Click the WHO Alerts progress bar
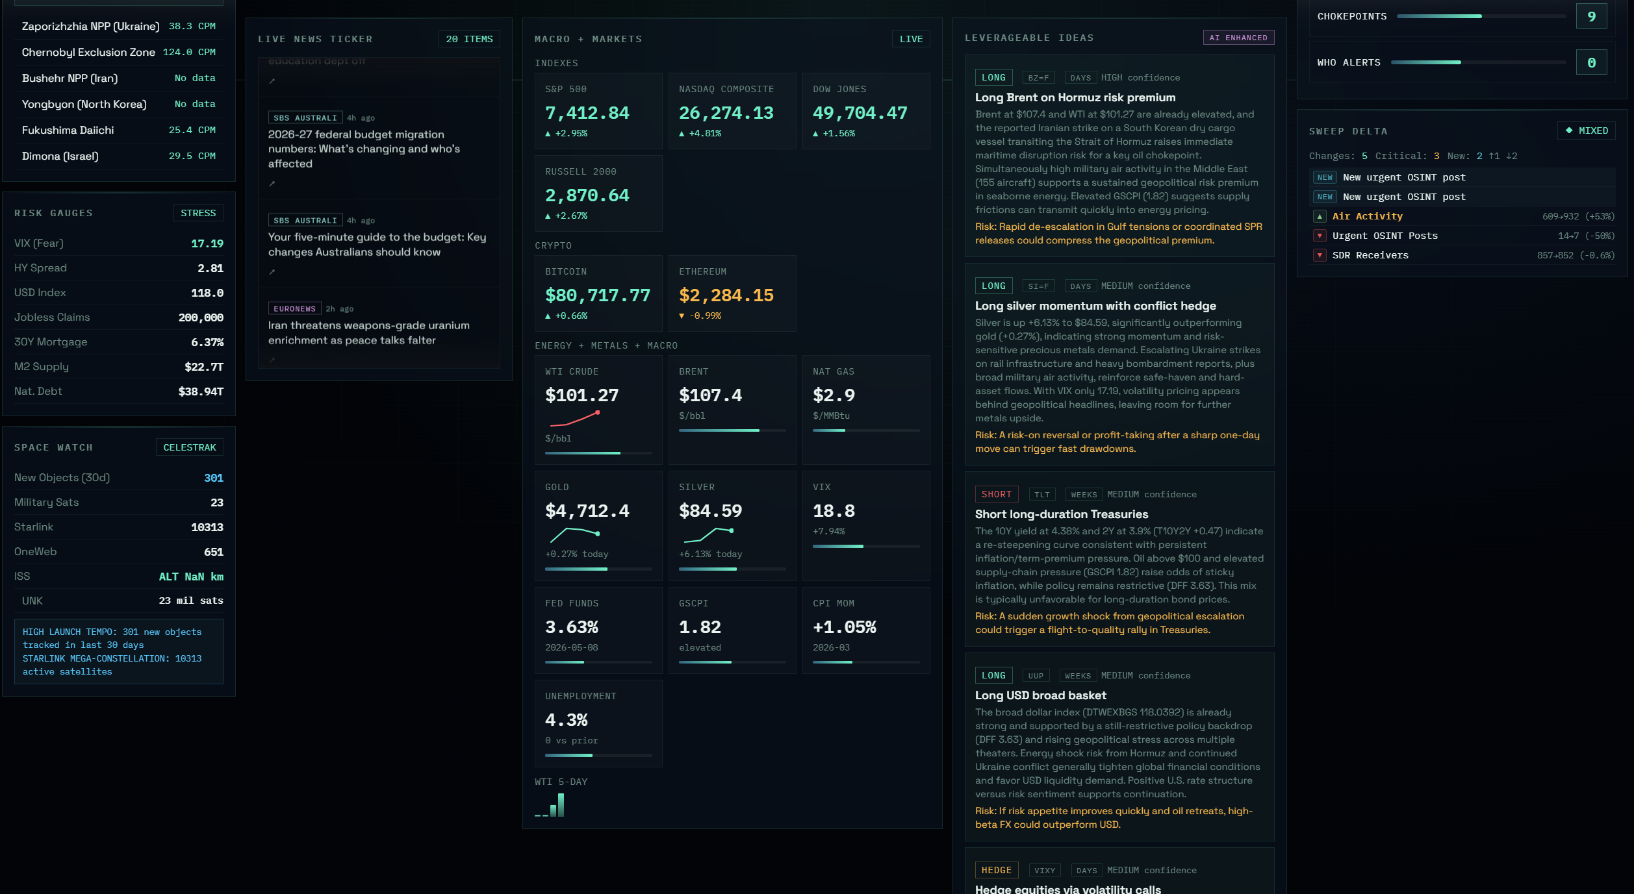This screenshot has width=1634, height=894. click(1479, 62)
